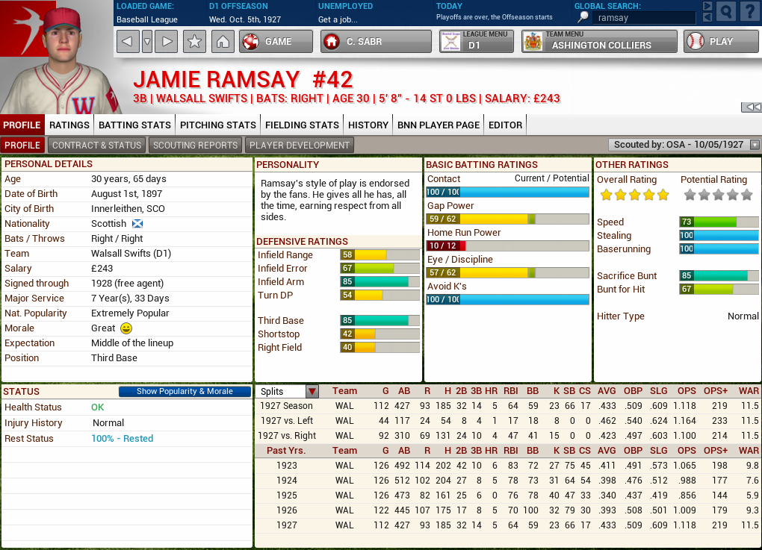Viewport: 762px width, 550px height.
Task: Navigate back with the left arrow icon
Action: pos(128,42)
